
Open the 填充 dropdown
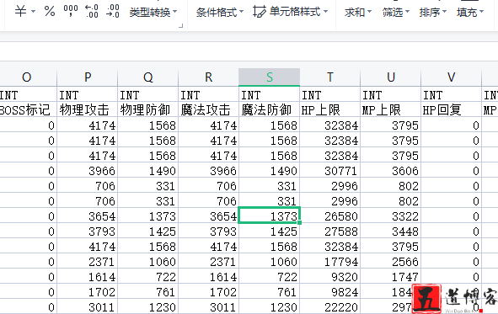click(x=470, y=12)
